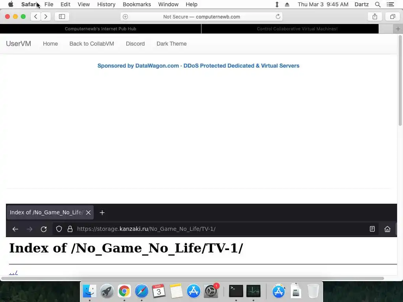403x302 pixels.
Task: Open Calendar in the Dock
Action: click(159, 291)
